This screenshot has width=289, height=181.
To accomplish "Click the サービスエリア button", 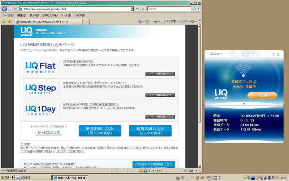I will [x=49, y=132].
